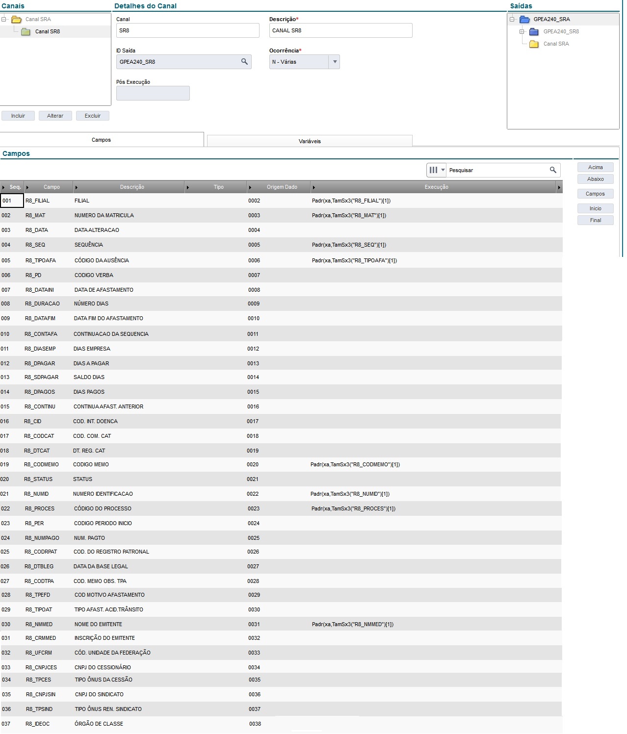Click CÓDIGO DA AUSÊNCIA description cell
The width and height of the screenshot is (627, 734).
click(x=102, y=260)
